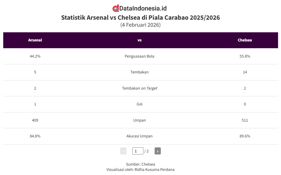The height and width of the screenshot is (175, 281).
Task: Click the Sumber: Chelsea source credit
Action: coord(140,164)
